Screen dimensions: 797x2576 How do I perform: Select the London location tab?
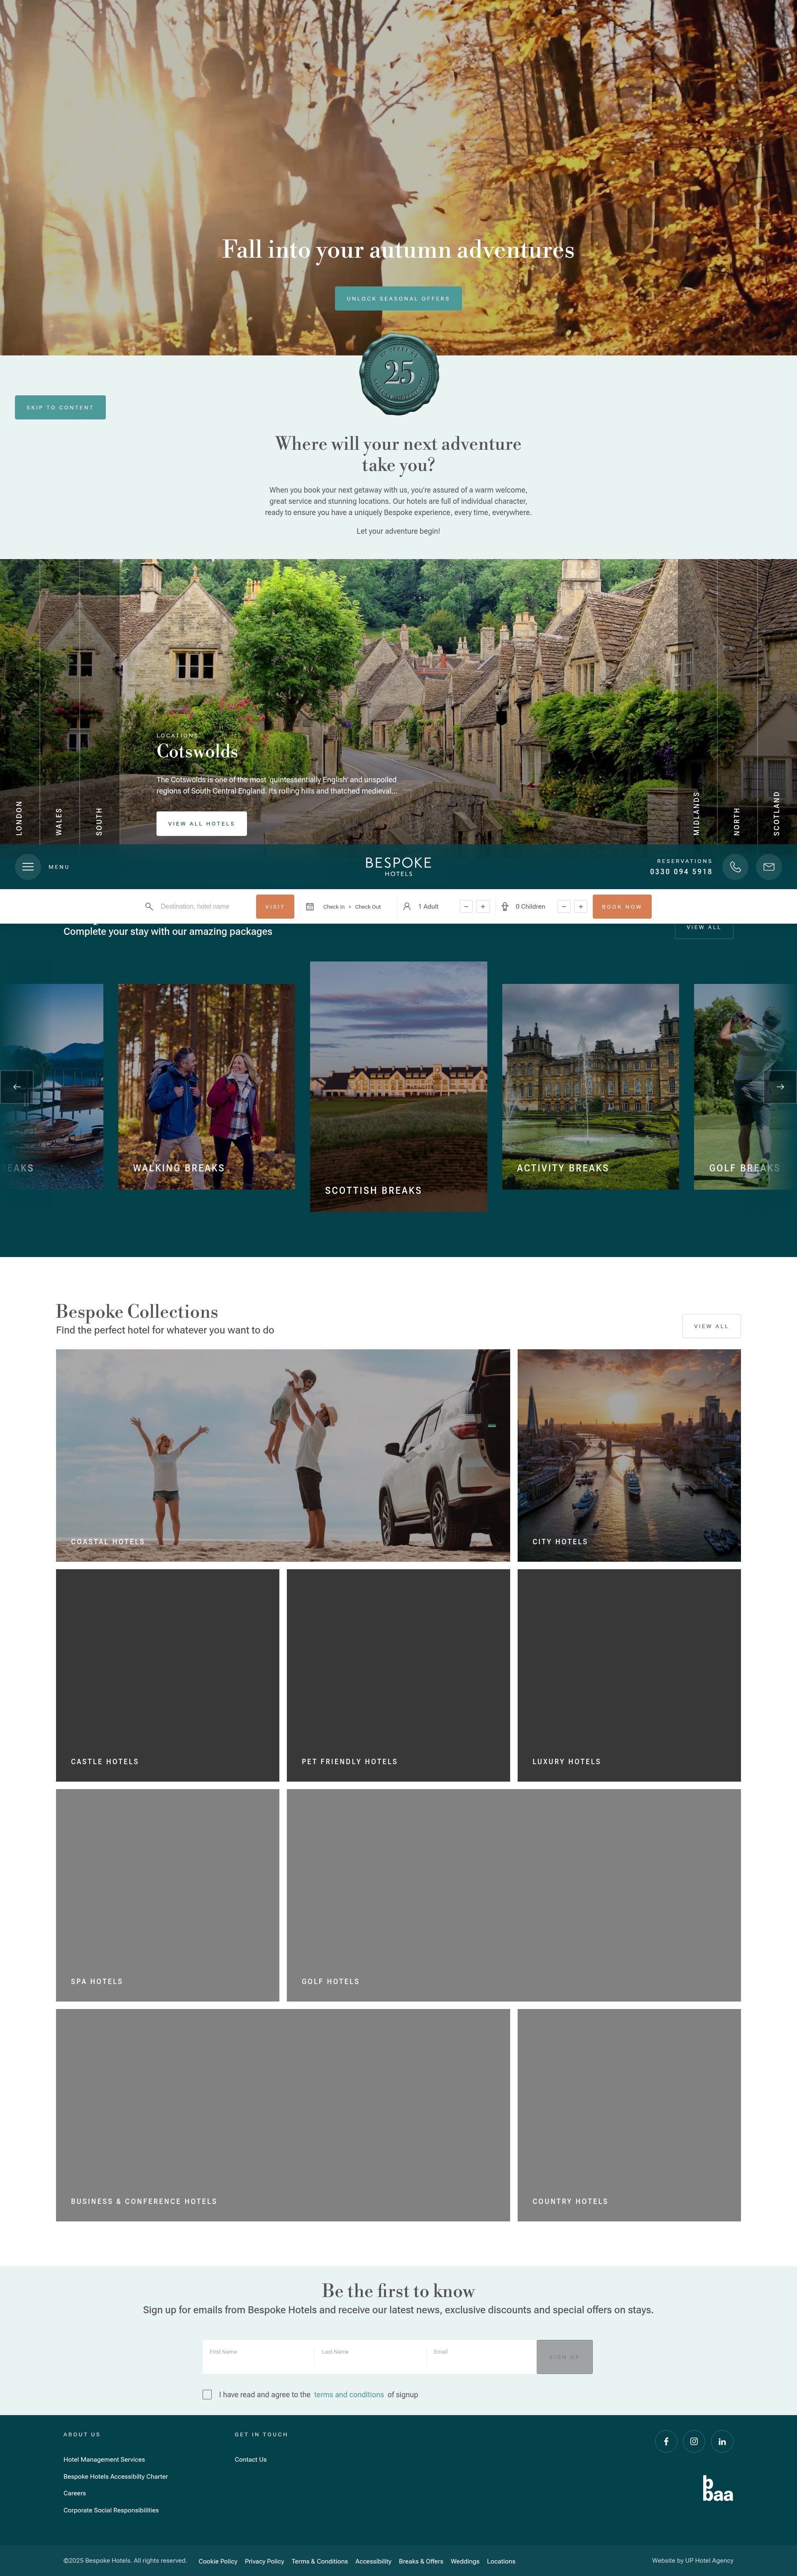point(19,818)
